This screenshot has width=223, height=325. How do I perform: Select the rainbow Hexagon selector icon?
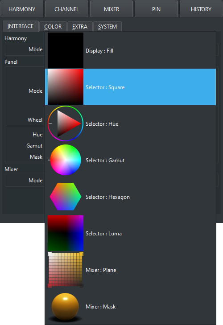coord(66,197)
